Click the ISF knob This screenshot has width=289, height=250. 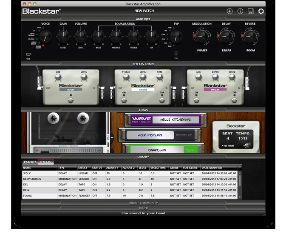click(151, 37)
